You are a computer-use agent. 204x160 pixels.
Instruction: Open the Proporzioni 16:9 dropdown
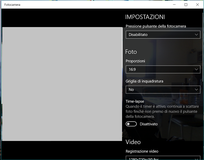[x=163, y=69]
